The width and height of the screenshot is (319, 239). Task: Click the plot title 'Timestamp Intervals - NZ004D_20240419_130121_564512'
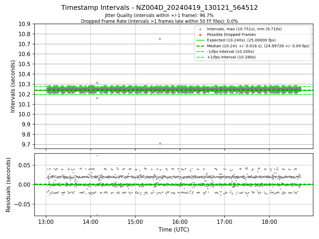(159, 8)
